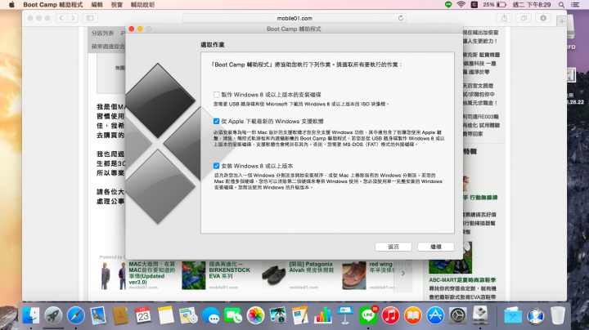This screenshot has height=330, width=589.
Task: Open the Pages icon in Dock
Action: [x=300, y=315]
